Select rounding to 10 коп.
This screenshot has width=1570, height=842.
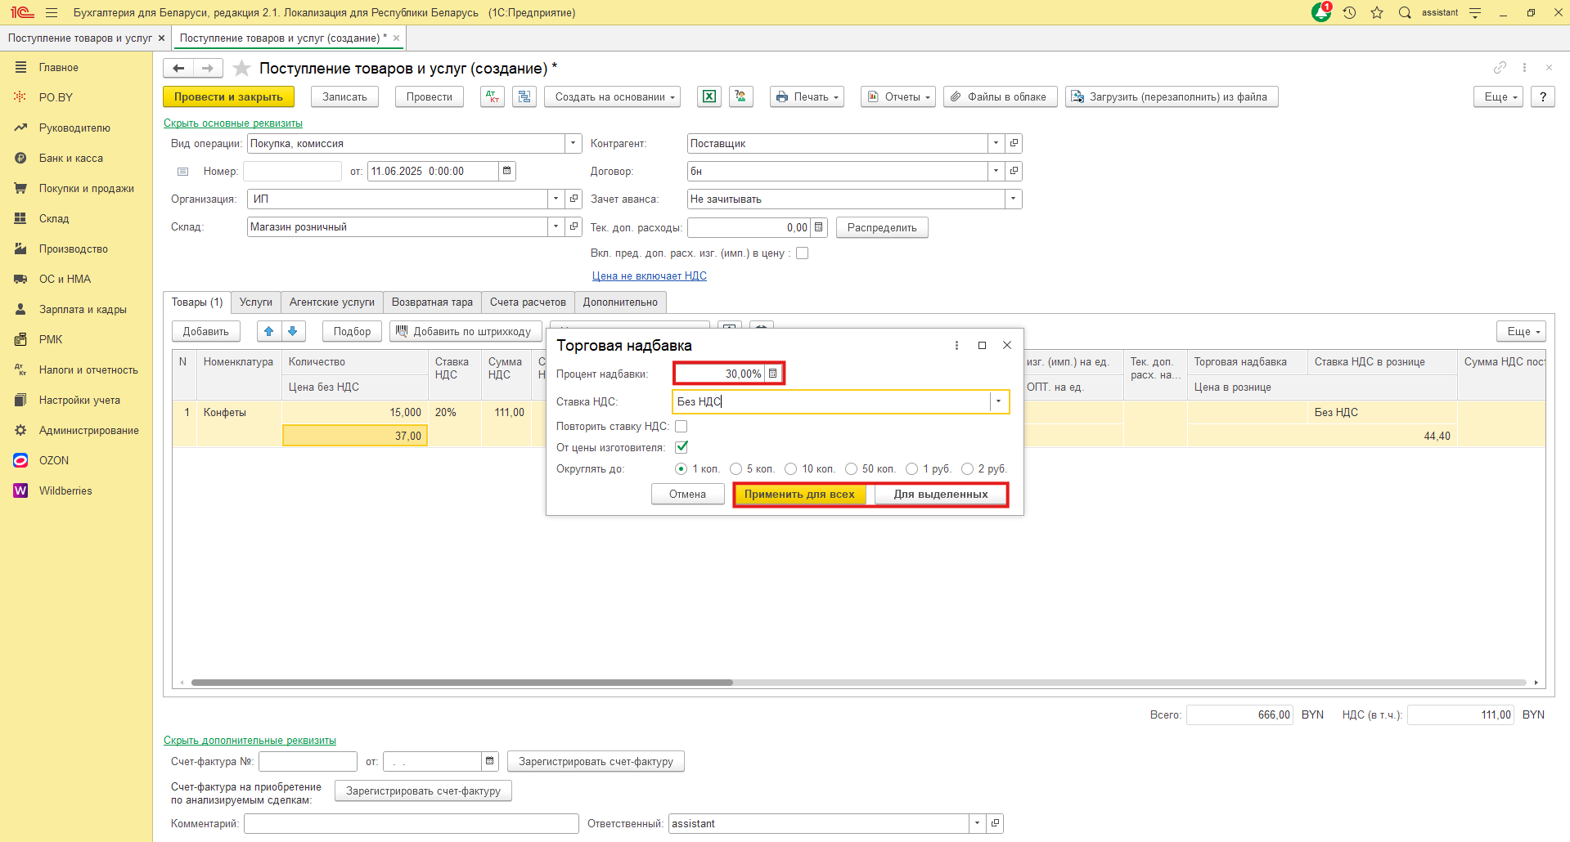[790, 468]
